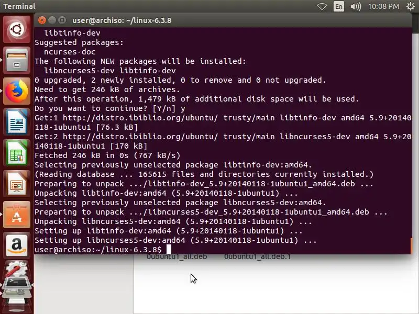Click the Terminal label in the top panel
Screen dimensions: 419x314
click(x=19, y=6)
